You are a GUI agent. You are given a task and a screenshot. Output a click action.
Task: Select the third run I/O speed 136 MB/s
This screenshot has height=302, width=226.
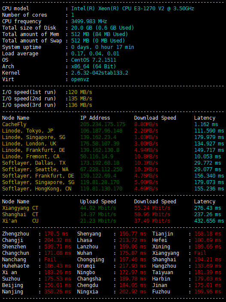(x=80, y=105)
